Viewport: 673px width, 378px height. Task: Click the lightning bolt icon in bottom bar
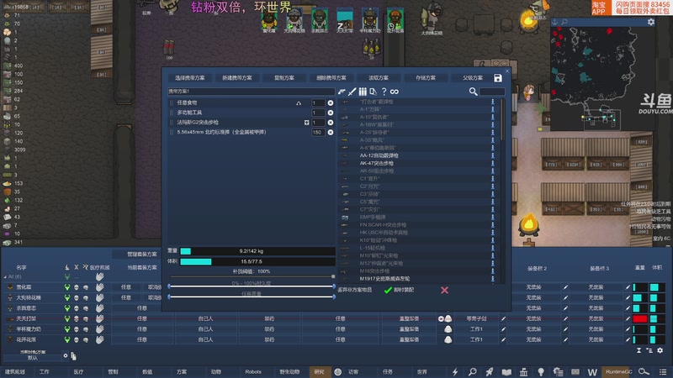pyautogui.click(x=455, y=372)
